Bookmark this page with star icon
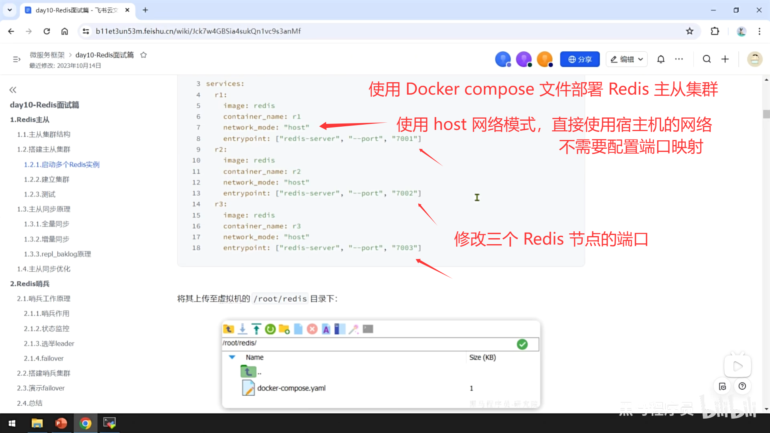 (689, 31)
